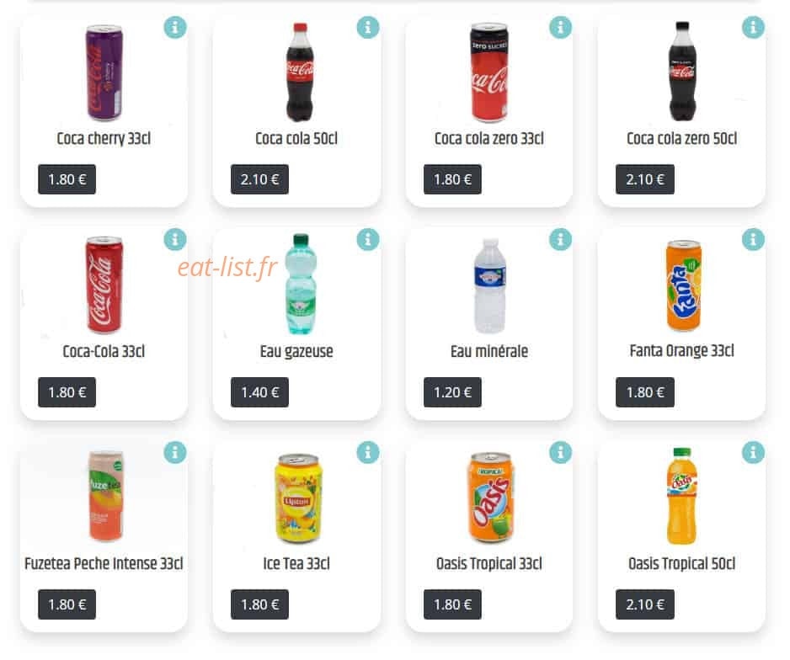Image resolution: width=790 pixels, height=660 pixels.
Task: Open info icon for Fanta Orange 33cl
Action: (x=753, y=240)
